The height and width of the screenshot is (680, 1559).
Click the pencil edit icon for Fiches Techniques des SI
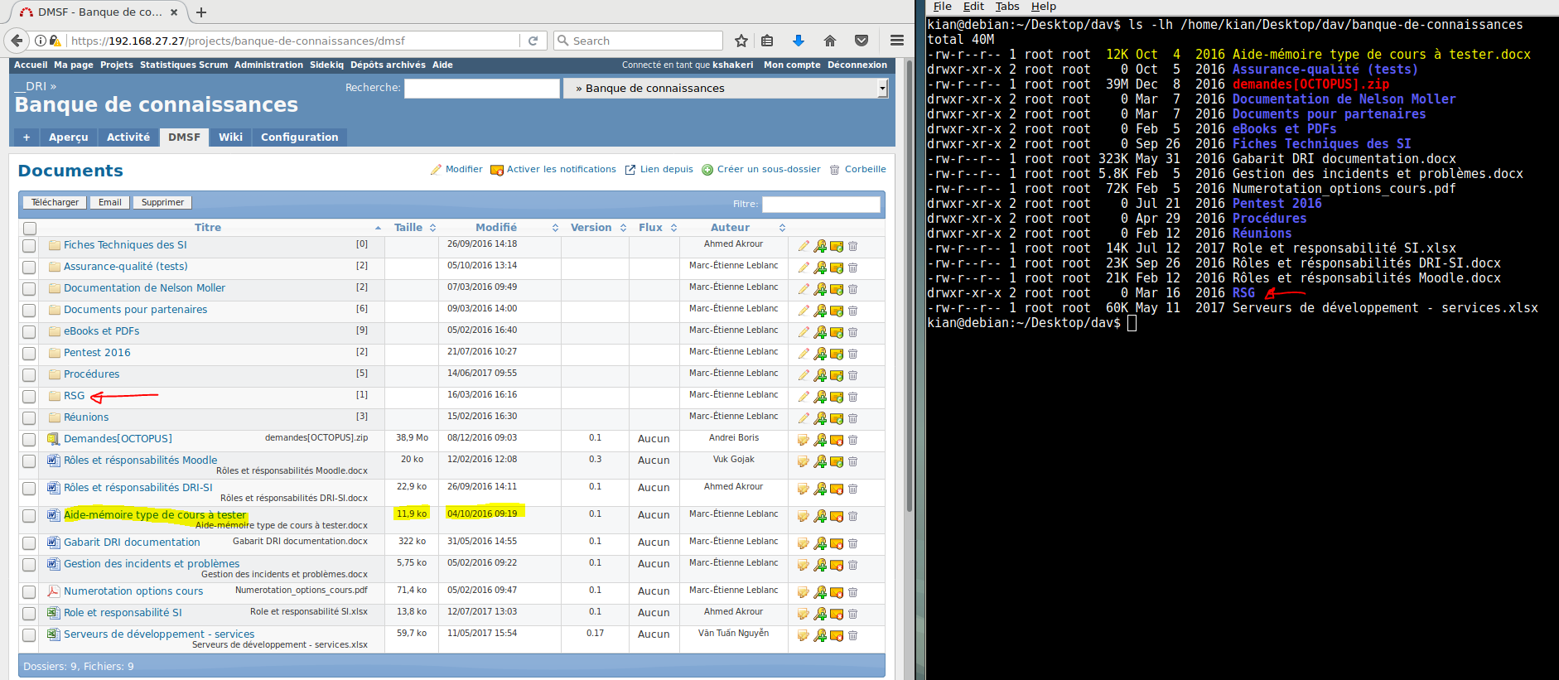click(803, 246)
